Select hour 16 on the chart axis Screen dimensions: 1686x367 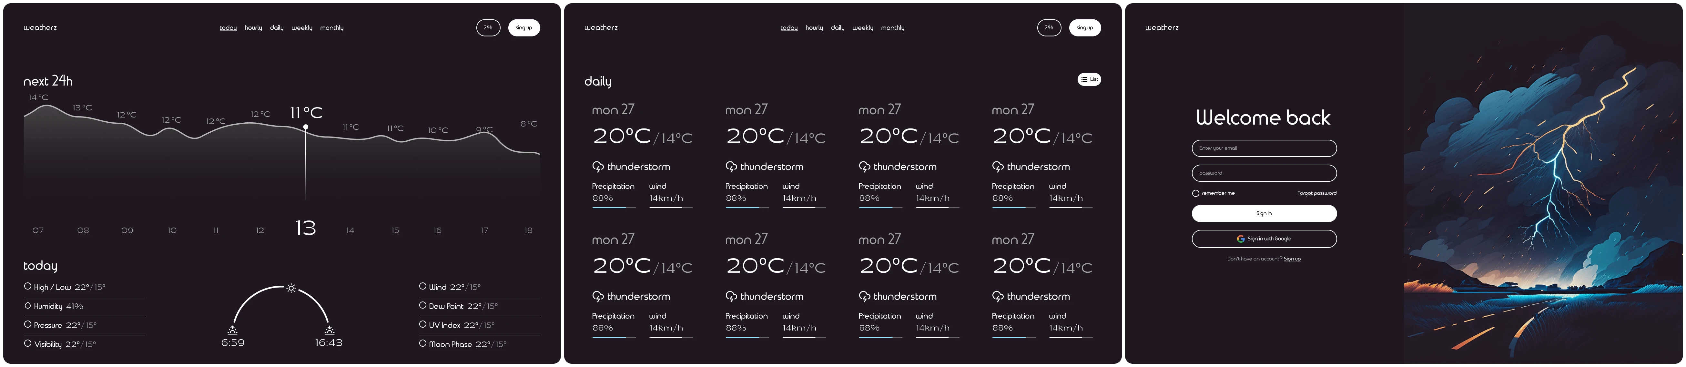click(x=437, y=230)
